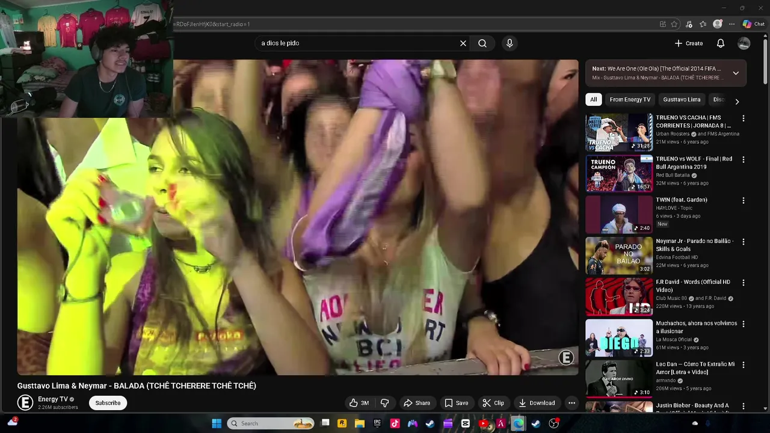770x433 pixels.
Task: Open Neymar Jr Parado no Bailão thumbnail
Action: click(x=619, y=256)
